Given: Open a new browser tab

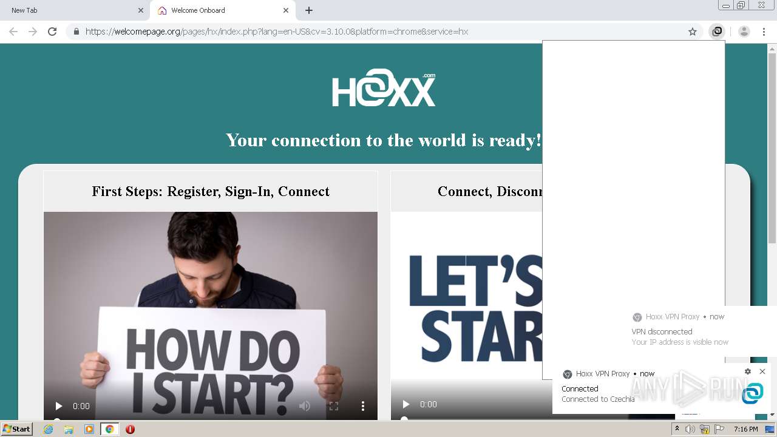Looking at the screenshot, I should coord(309,10).
